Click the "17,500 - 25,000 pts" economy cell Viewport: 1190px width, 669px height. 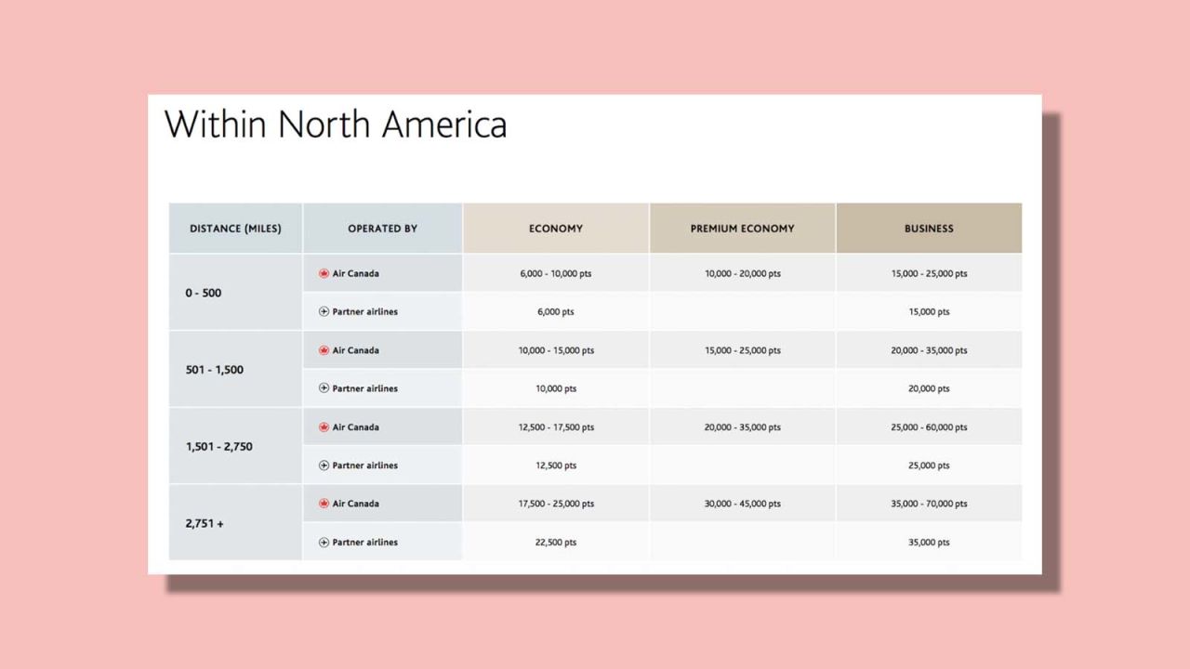tap(556, 504)
